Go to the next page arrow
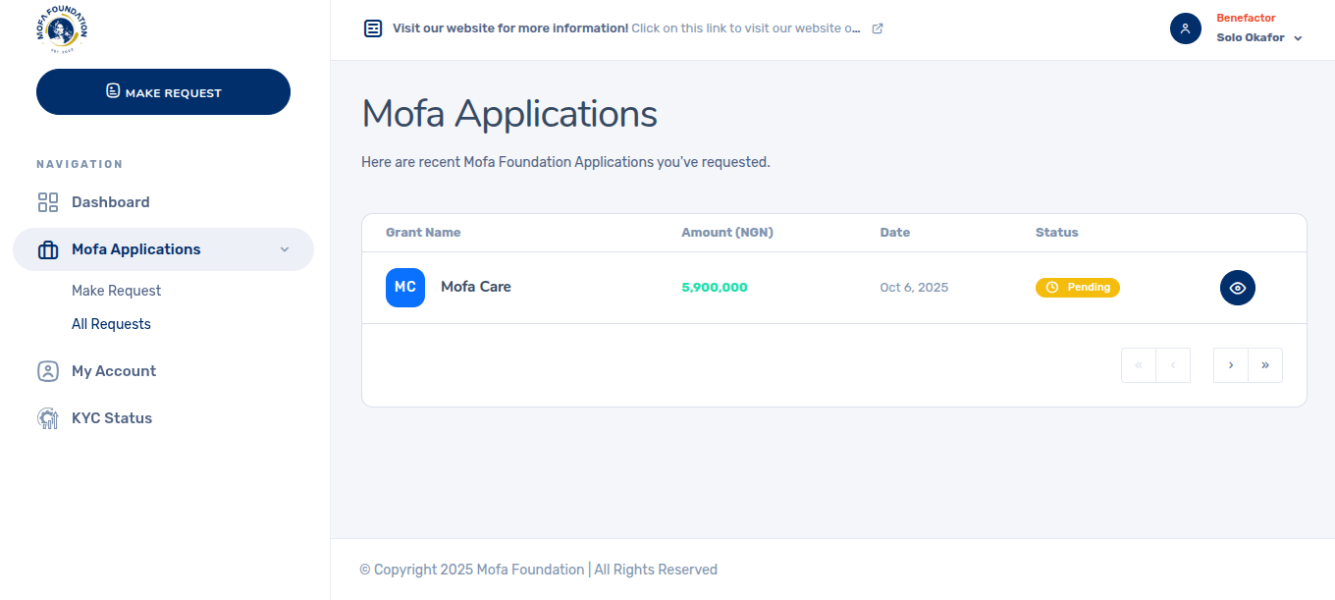The image size is (1335, 600). point(1231,365)
